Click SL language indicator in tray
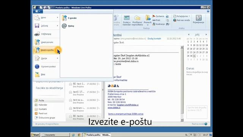This screenshot has height=137, width=243. pyautogui.click(x=186, y=135)
